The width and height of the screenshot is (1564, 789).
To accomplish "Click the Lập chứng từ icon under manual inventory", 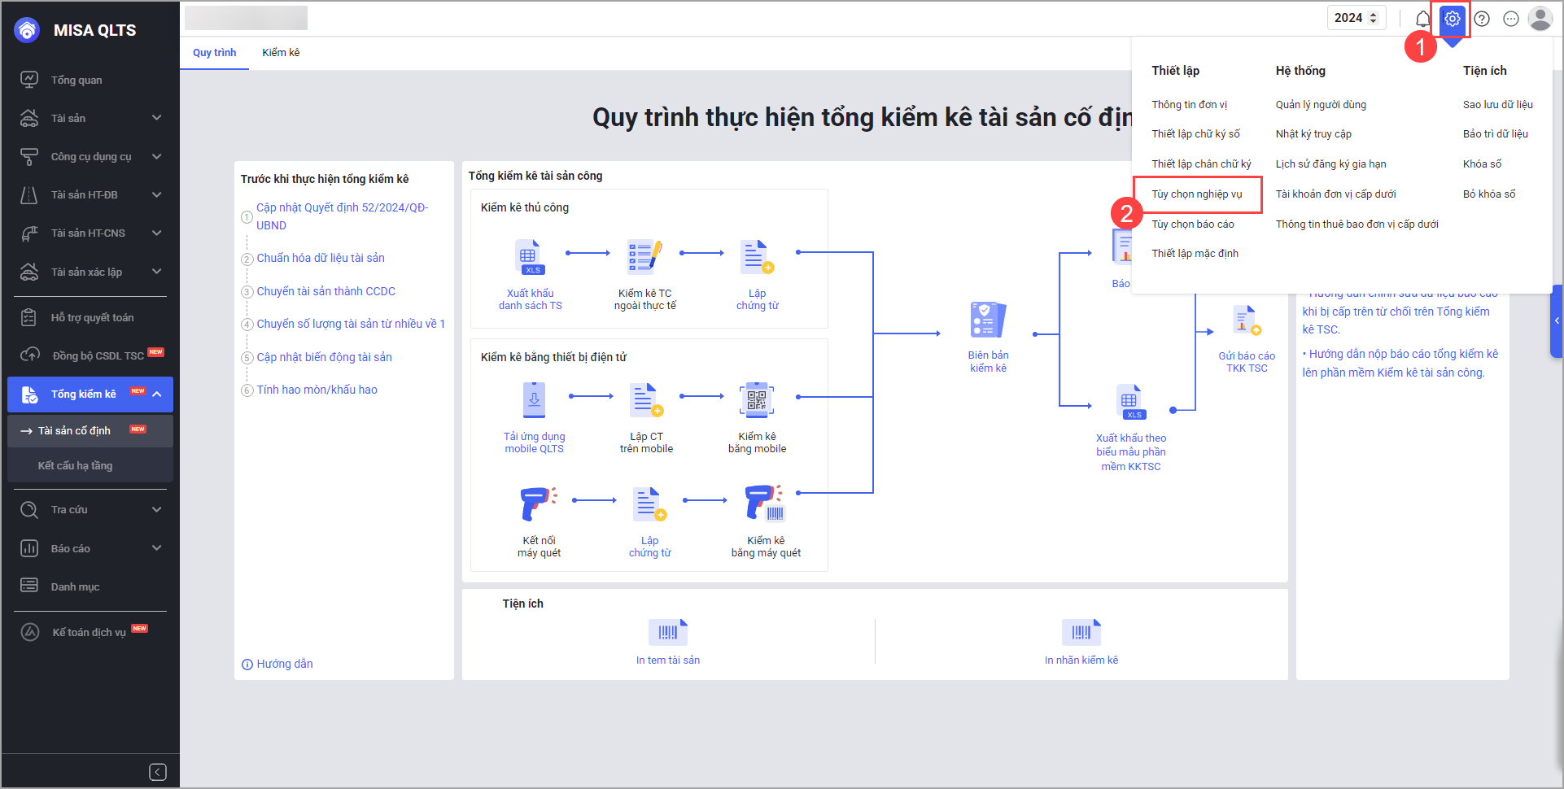I will point(757,257).
